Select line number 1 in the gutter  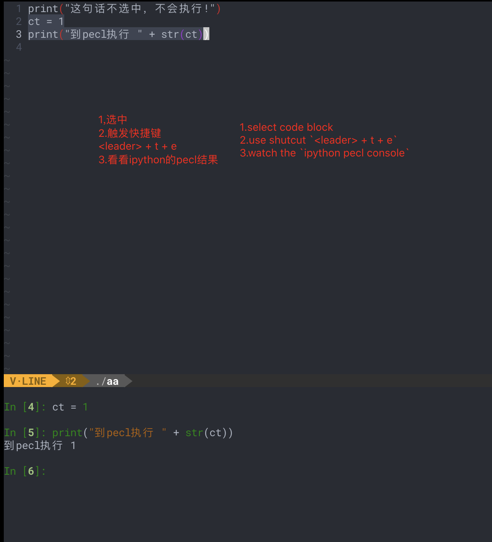(x=18, y=9)
